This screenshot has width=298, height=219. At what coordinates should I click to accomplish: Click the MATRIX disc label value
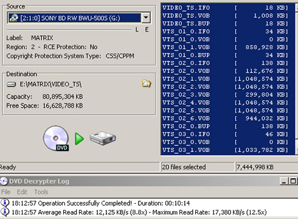pos(42,38)
